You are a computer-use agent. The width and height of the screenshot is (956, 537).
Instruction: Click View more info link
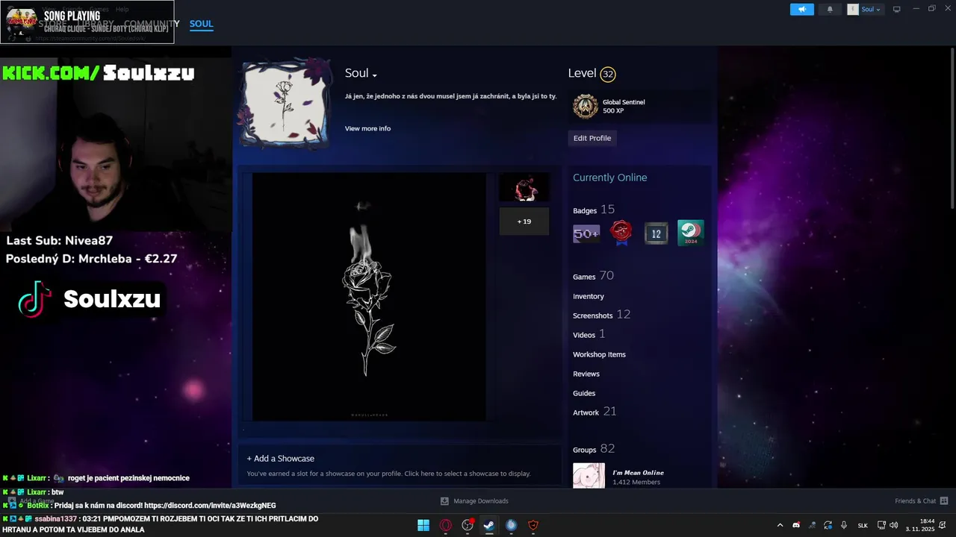pyautogui.click(x=367, y=128)
